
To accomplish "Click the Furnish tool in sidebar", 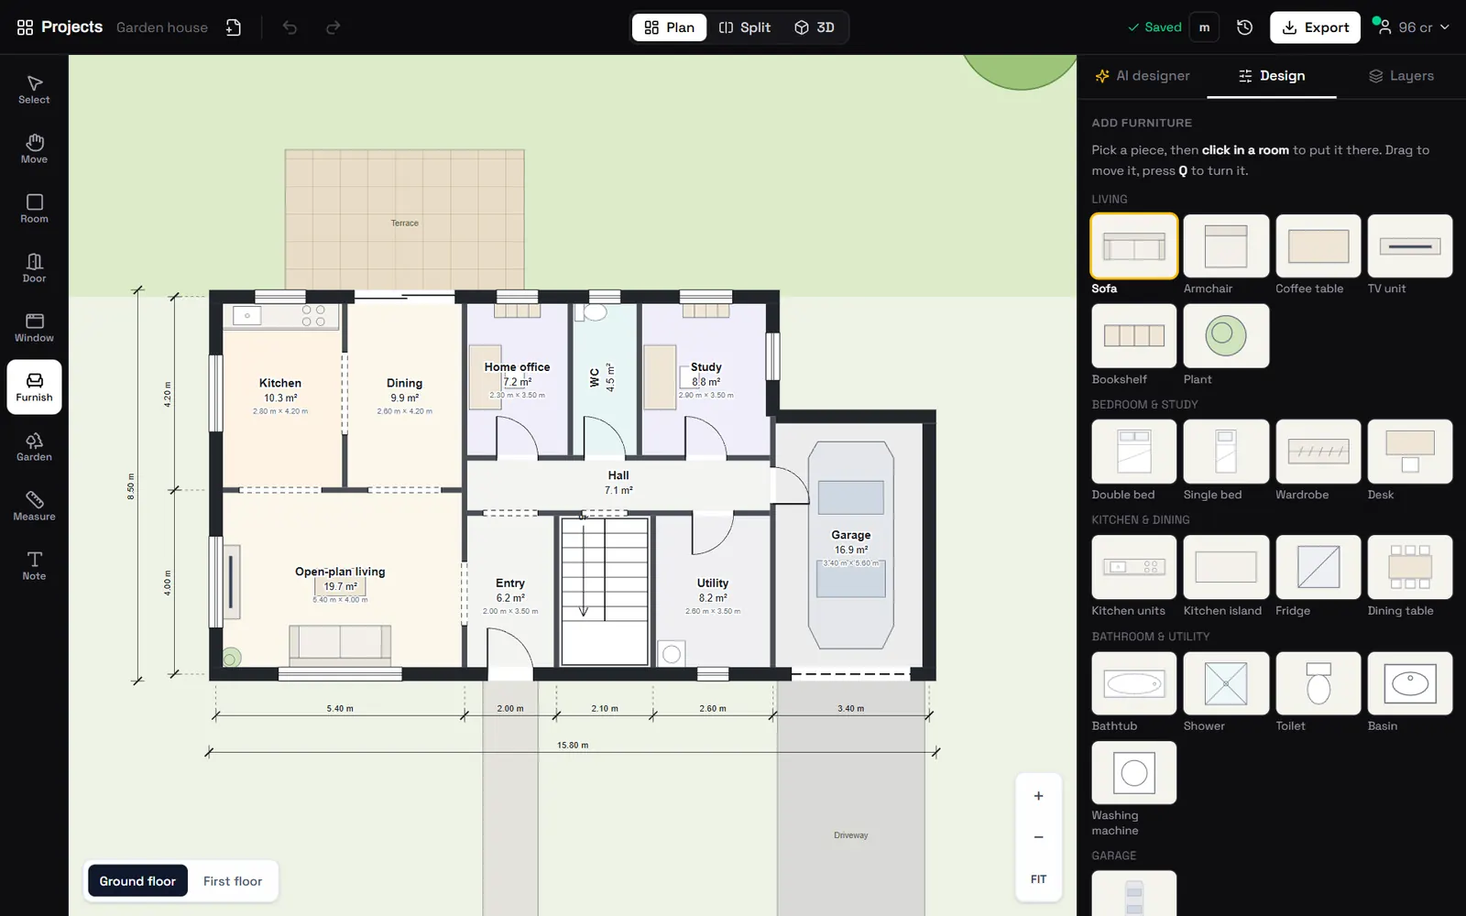I will (x=34, y=387).
